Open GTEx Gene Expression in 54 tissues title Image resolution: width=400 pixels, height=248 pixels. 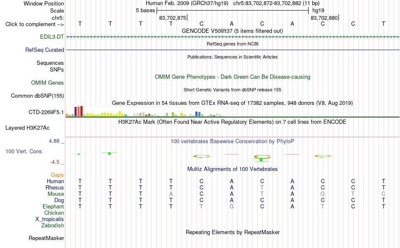tap(232, 103)
